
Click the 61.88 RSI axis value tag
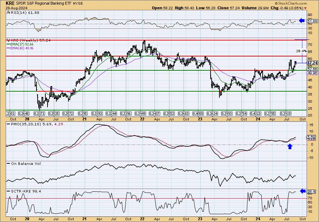click(x=312, y=21)
